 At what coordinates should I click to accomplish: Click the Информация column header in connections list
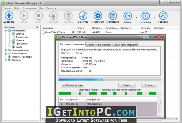pyautogui.click(x=121, y=100)
